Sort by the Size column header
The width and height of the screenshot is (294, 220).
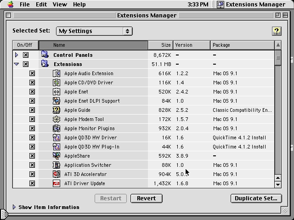(x=161, y=45)
